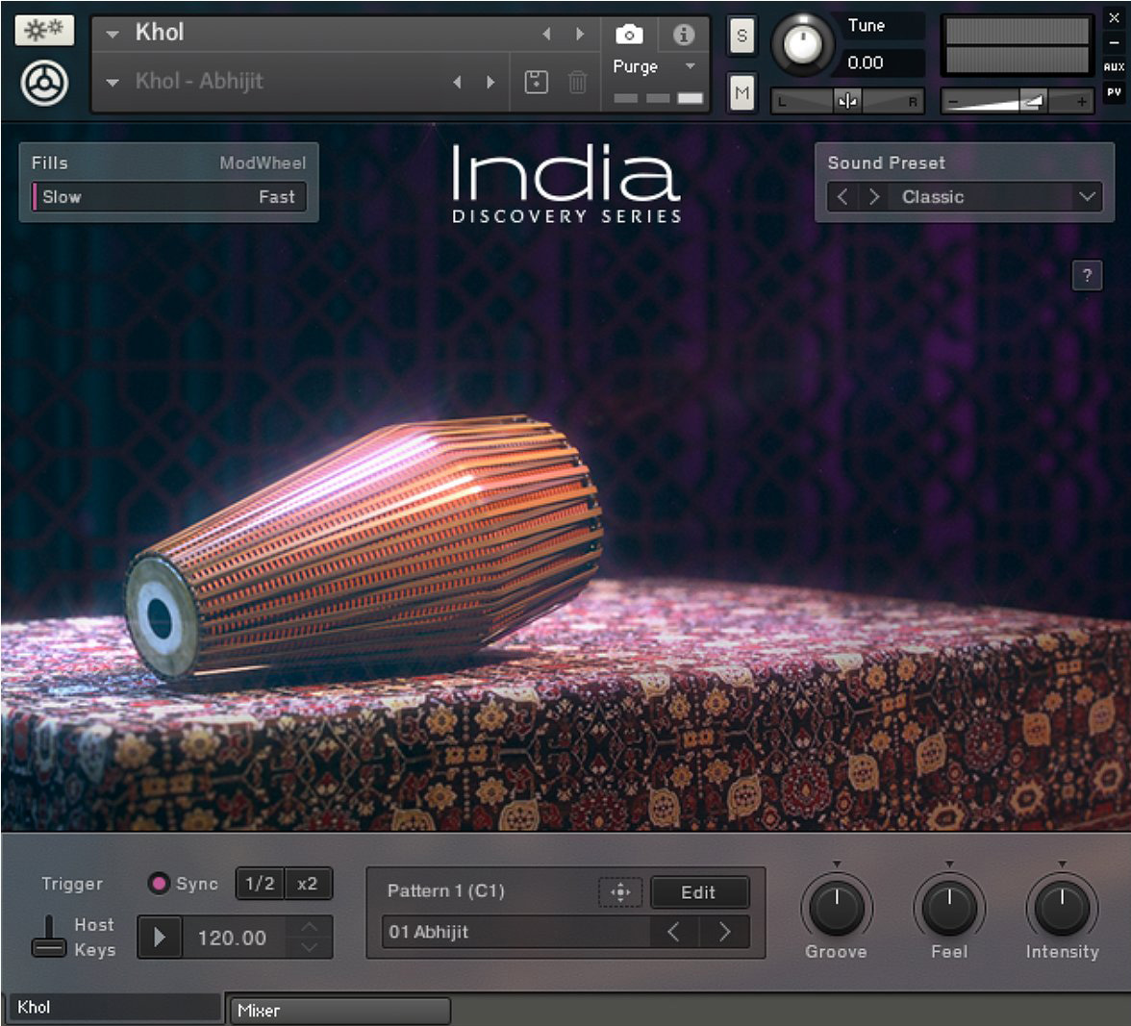Delete snapshot with the trash icon
Screen dimensions: 1131x1026
pyautogui.click(x=577, y=82)
